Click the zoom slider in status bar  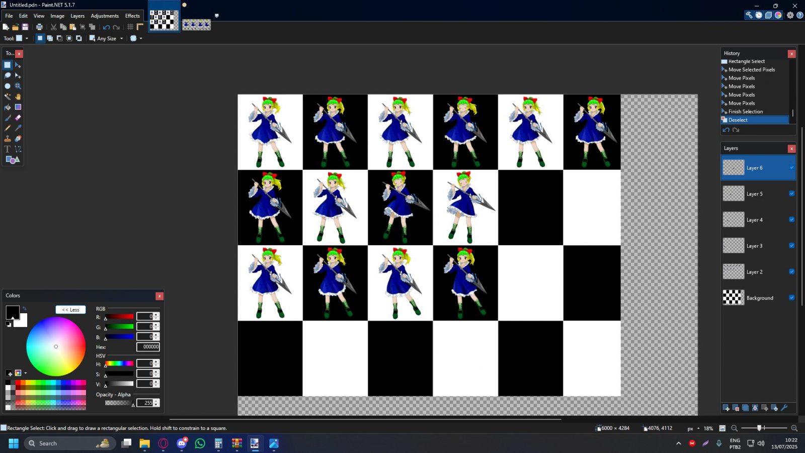click(759, 428)
